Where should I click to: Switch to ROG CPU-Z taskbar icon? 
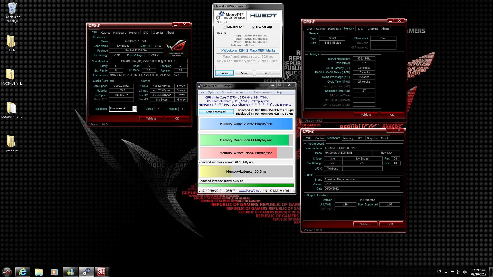(x=101, y=272)
